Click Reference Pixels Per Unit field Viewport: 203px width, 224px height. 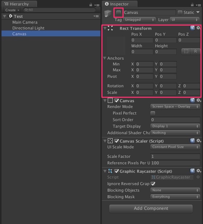[x=175, y=163]
